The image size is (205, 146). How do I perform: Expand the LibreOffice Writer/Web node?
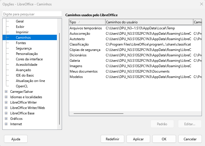6,108
